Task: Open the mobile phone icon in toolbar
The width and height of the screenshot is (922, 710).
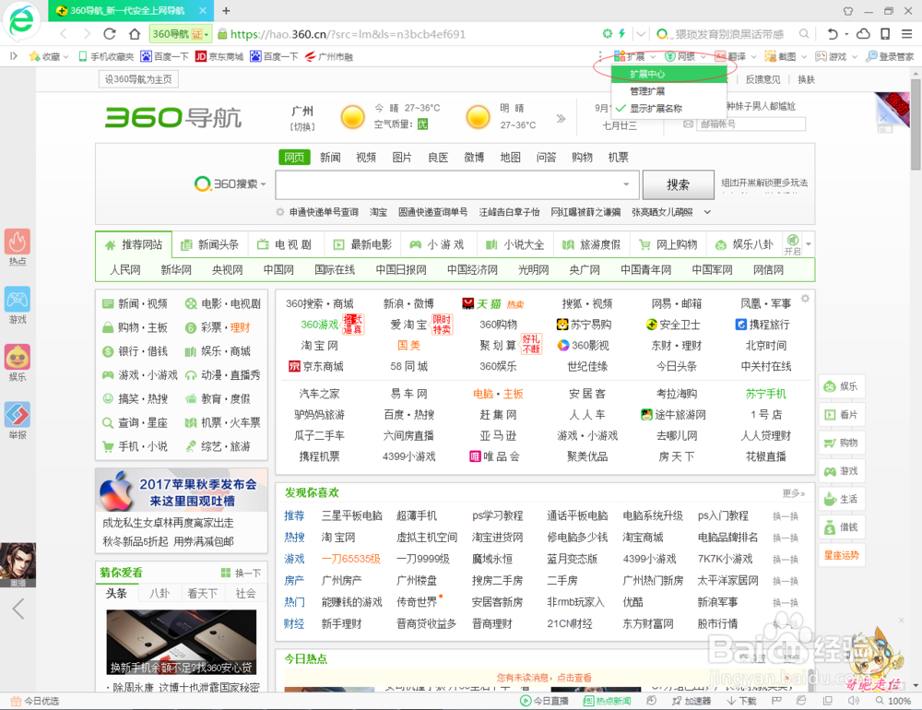Action: (885, 34)
